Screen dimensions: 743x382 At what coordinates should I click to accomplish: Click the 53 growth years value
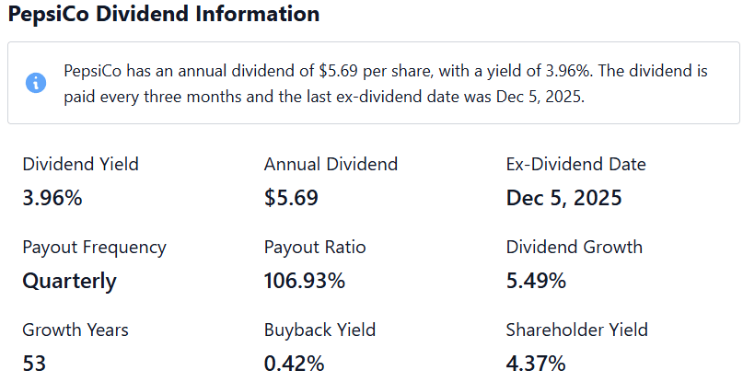point(34,364)
